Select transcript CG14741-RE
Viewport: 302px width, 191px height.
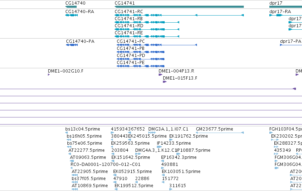[x=129, y=33]
